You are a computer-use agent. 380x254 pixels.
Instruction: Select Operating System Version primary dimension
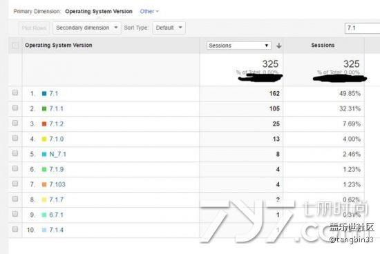click(x=99, y=11)
